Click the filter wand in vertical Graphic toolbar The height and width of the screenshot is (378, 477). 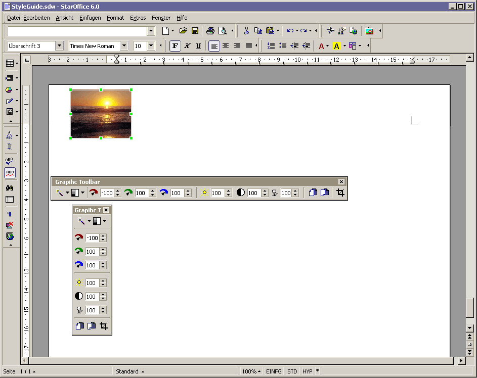click(81, 221)
